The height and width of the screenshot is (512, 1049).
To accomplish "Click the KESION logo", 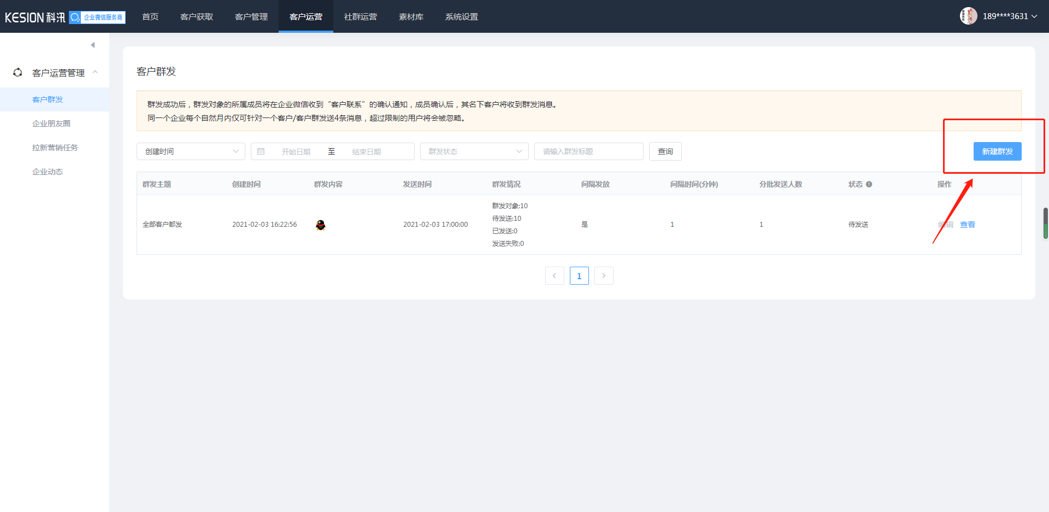I will tap(35, 17).
